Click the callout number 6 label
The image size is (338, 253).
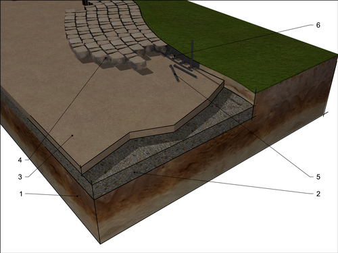[x=318, y=25]
